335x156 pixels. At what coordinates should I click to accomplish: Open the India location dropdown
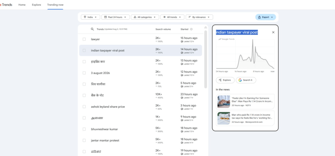90,17
